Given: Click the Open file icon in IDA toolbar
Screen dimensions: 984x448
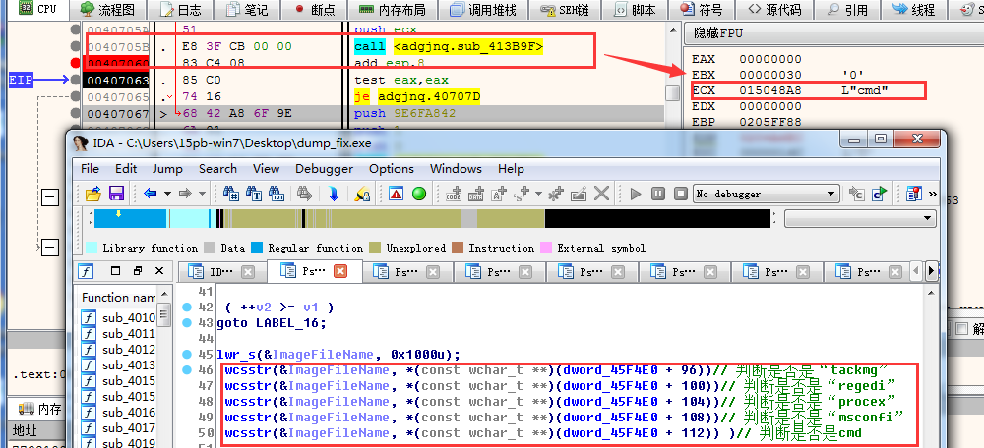Looking at the screenshot, I should pyautogui.click(x=93, y=194).
